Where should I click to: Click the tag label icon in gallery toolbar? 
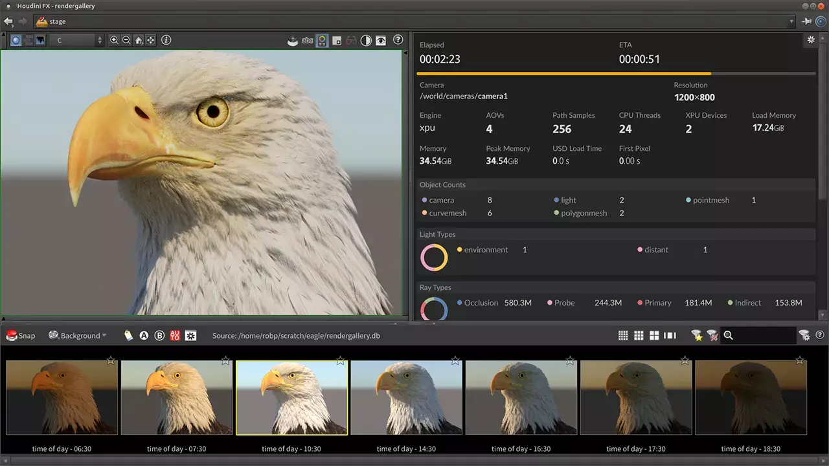pyautogui.click(x=128, y=335)
